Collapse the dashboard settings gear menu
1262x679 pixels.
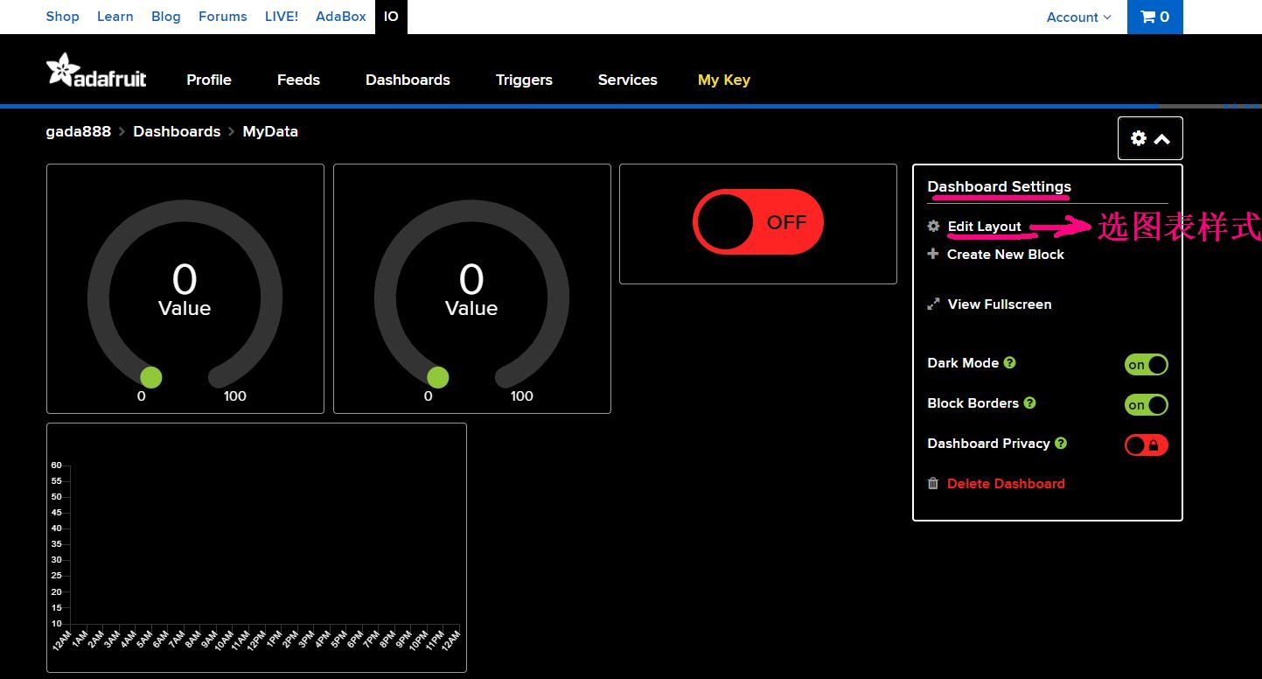tap(1150, 138)
